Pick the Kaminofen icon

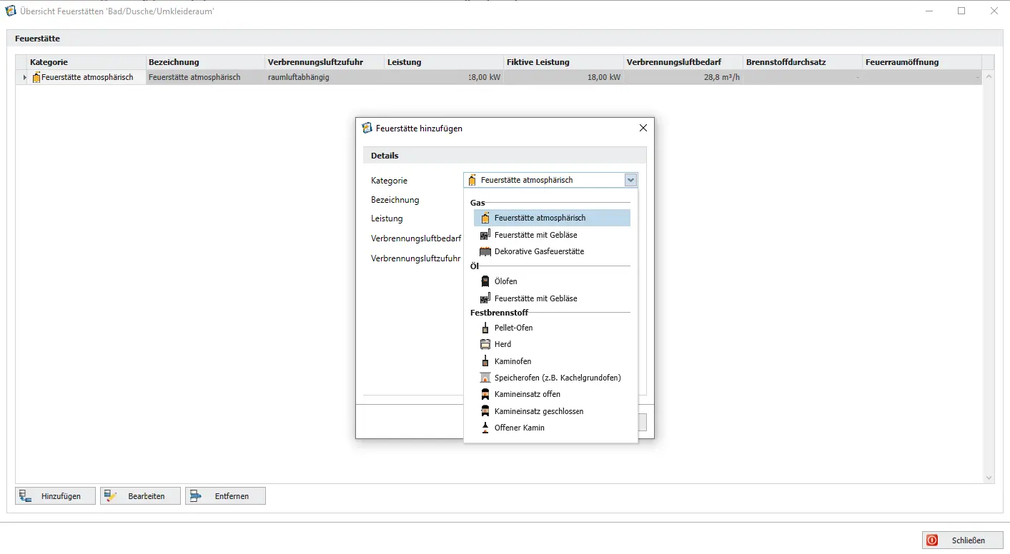pos(485,361)
